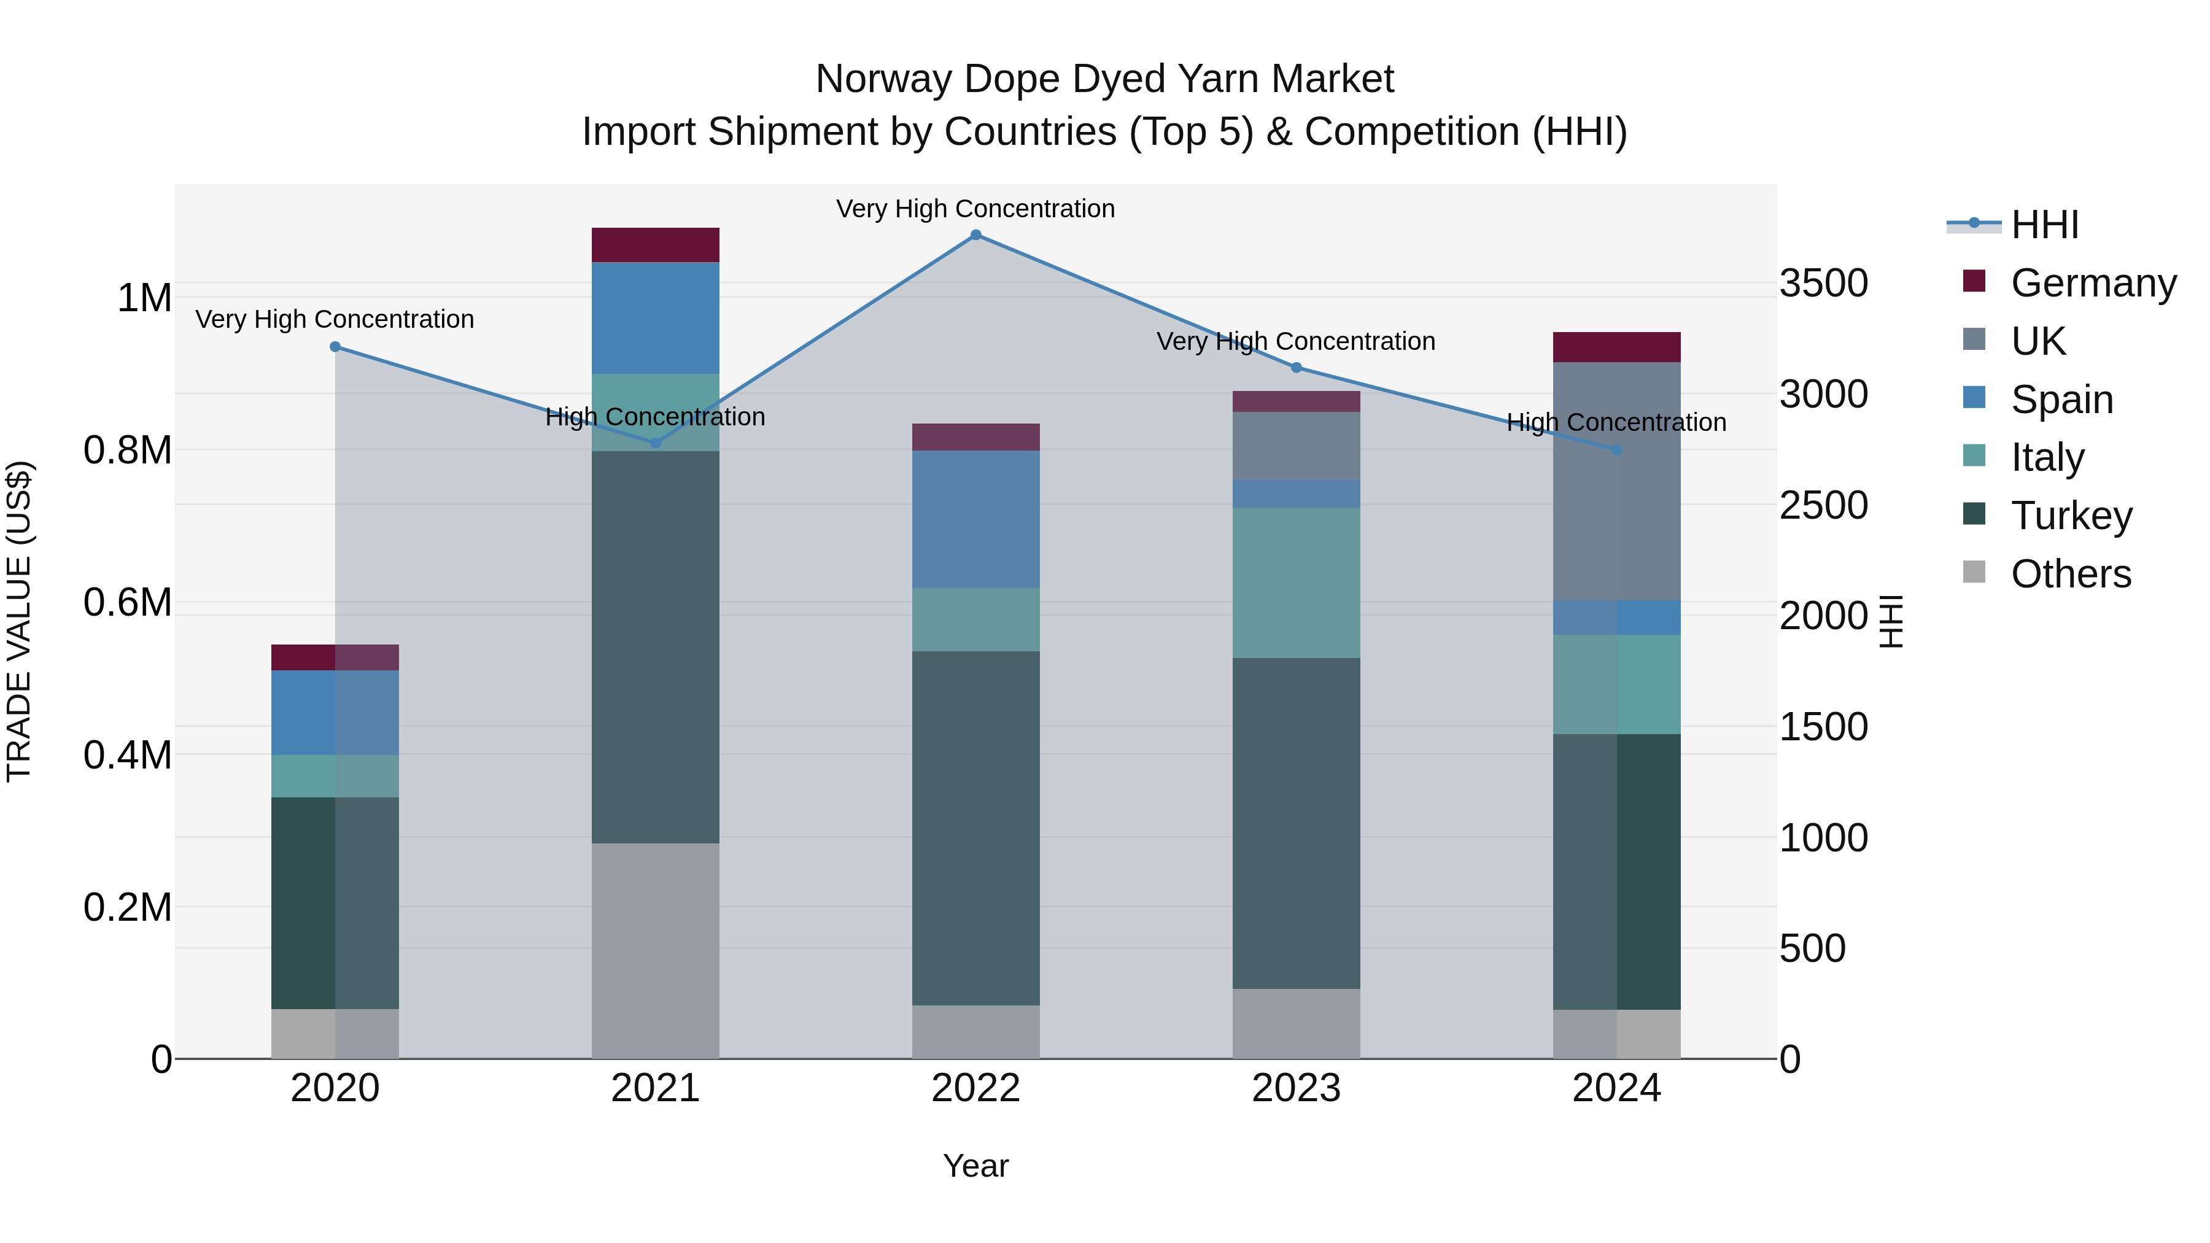This screenshot has height=1243, width=2210.
Task: Click the Turkey segment of the 2023 bar
Action: pos(1297,824)
